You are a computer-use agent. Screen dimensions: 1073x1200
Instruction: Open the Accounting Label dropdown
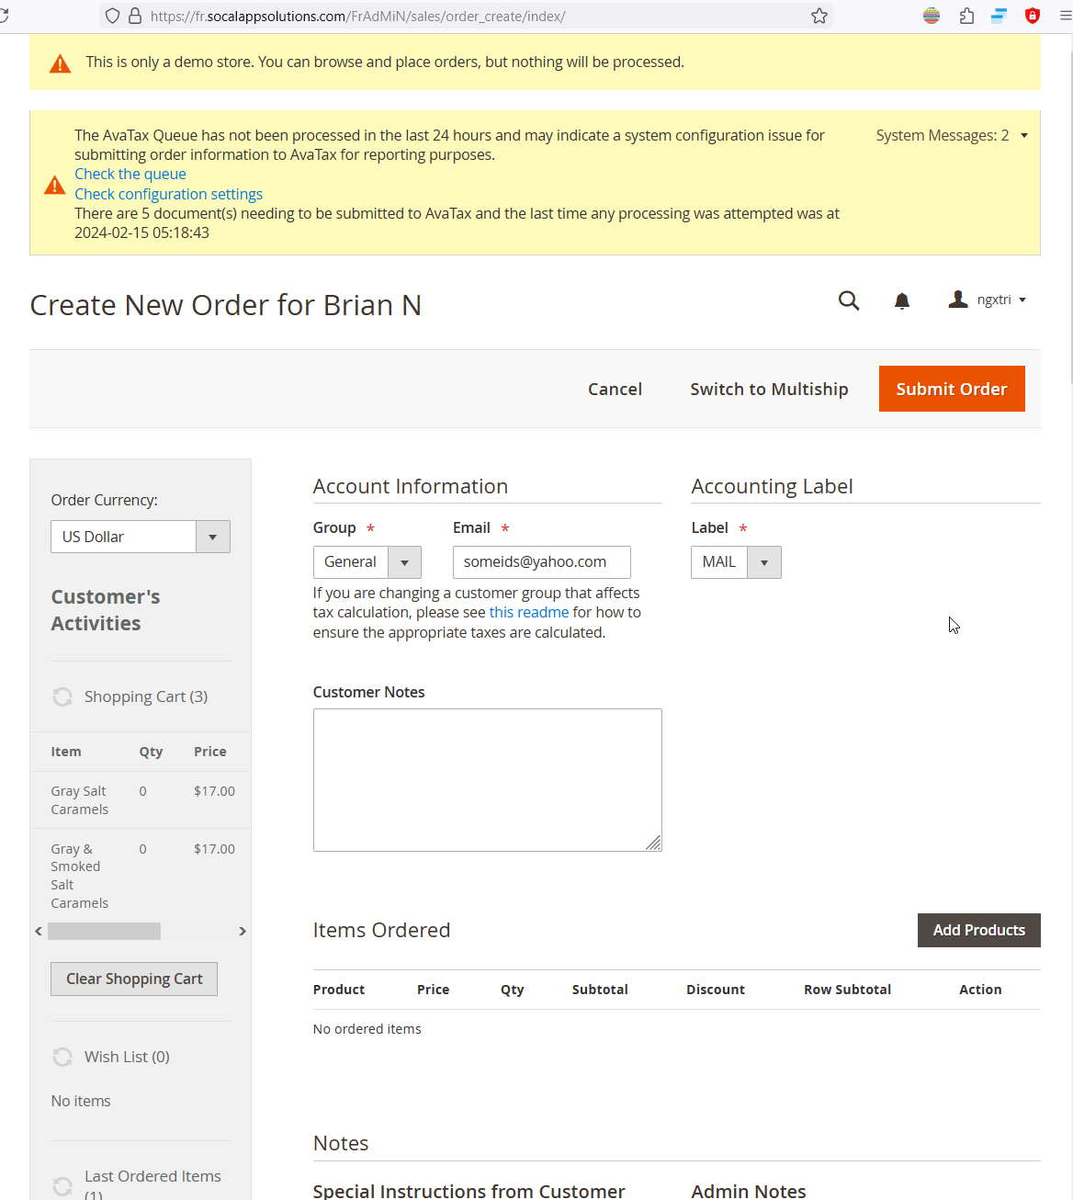(x=736, y=562)
